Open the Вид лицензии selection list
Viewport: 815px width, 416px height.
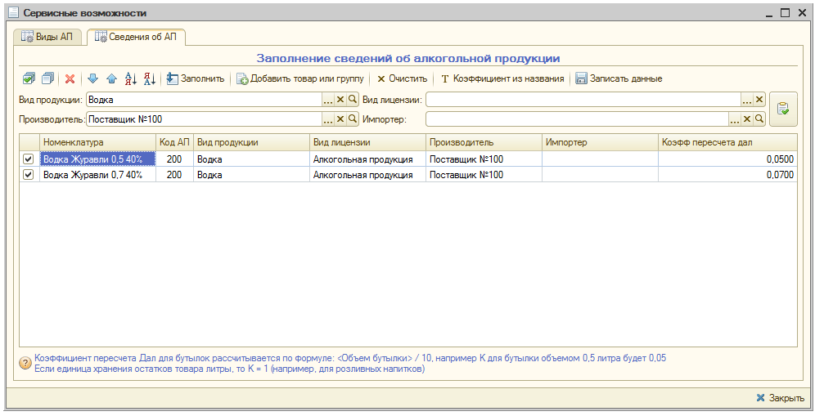pos(746,99)
